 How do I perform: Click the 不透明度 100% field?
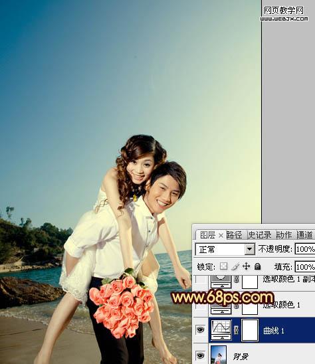[305, 249]
